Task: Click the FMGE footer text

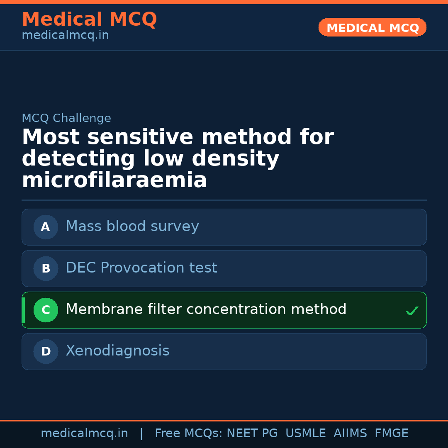Action: click(x=392, y=433)
